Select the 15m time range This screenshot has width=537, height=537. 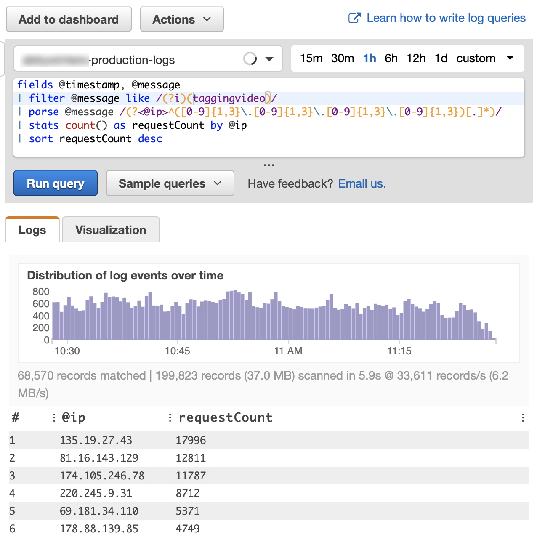[311, 58]
